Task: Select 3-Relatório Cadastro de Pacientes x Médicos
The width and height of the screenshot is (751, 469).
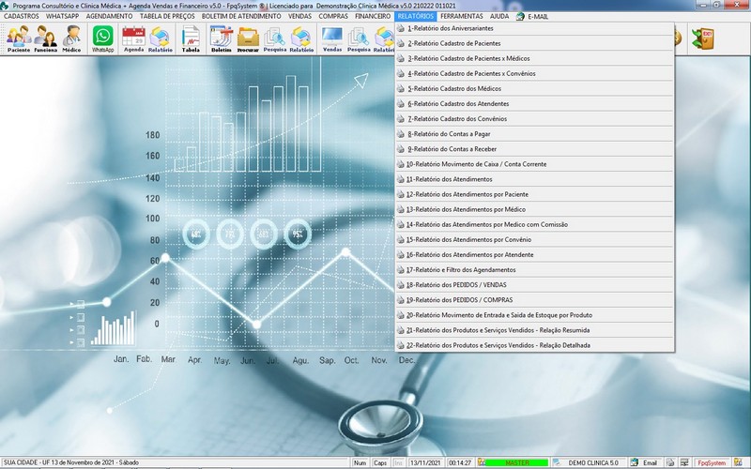Action: (534, 58)
